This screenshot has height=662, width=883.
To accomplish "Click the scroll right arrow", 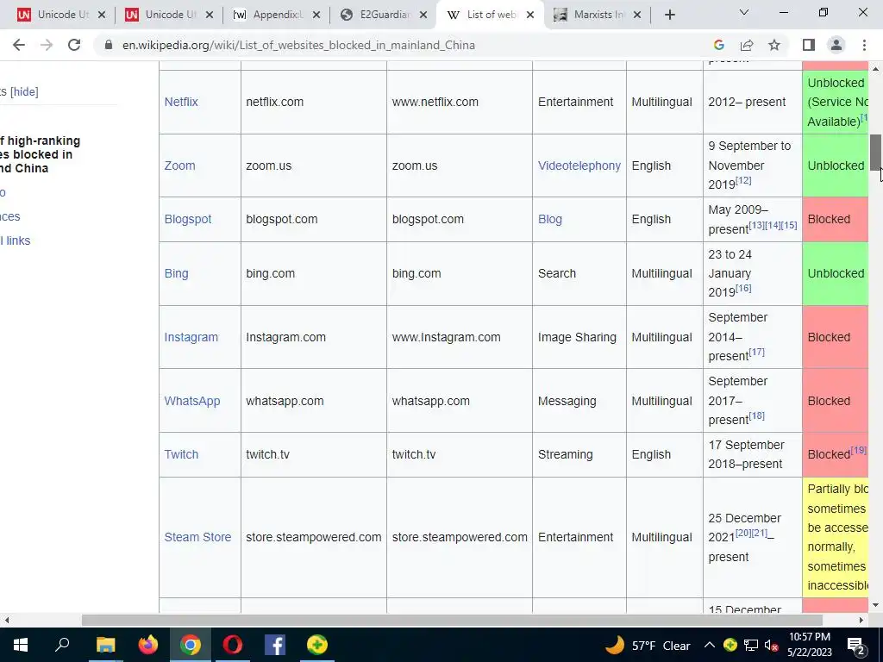I will pyautogui.click(x=861, y=621).
